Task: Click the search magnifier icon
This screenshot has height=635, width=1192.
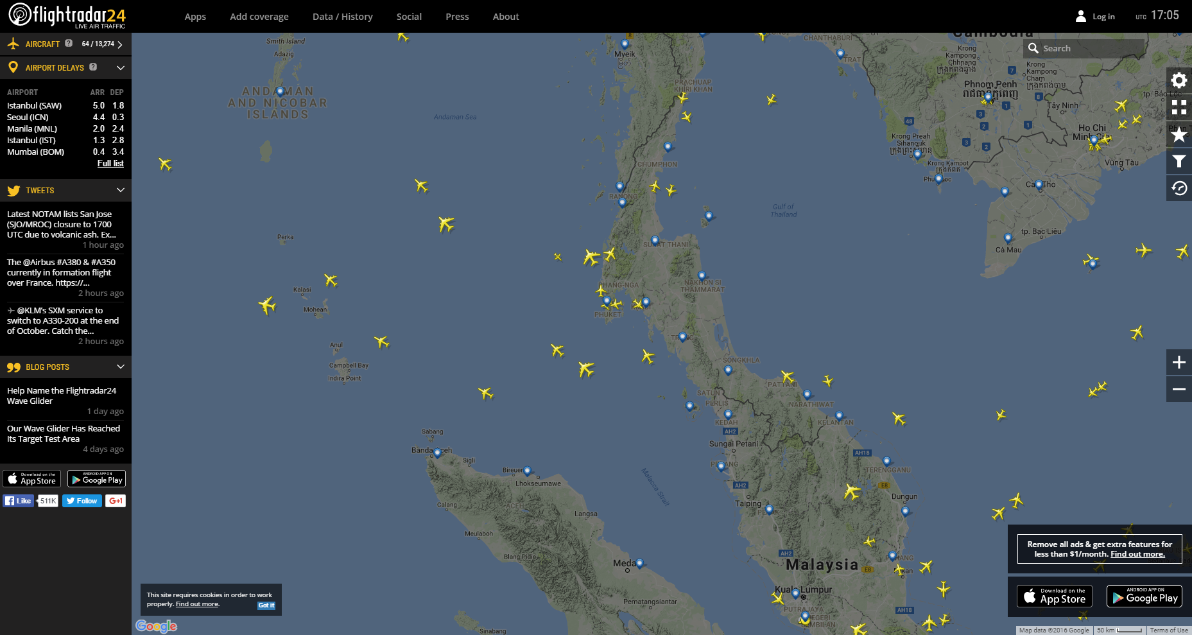Action: pos(1033,48)
